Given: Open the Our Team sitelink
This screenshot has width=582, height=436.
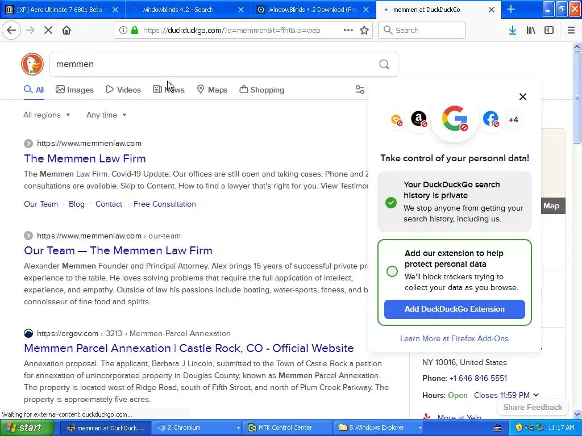Looking at the screenshot, I should pos(41,204).
